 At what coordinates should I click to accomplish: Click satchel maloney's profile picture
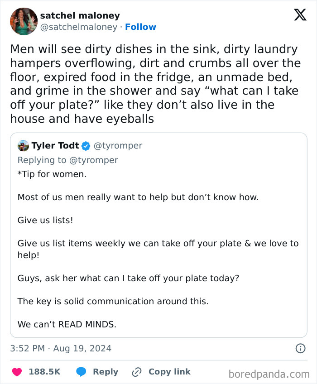pos(23,20)
